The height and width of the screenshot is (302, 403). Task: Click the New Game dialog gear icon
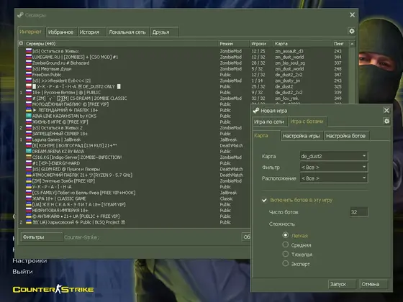pos(386,122)
